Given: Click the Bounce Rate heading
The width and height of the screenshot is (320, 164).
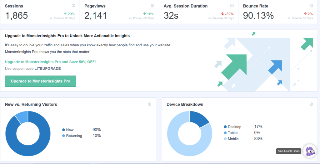Looking at the screenshot, I should tap(256, 6).
